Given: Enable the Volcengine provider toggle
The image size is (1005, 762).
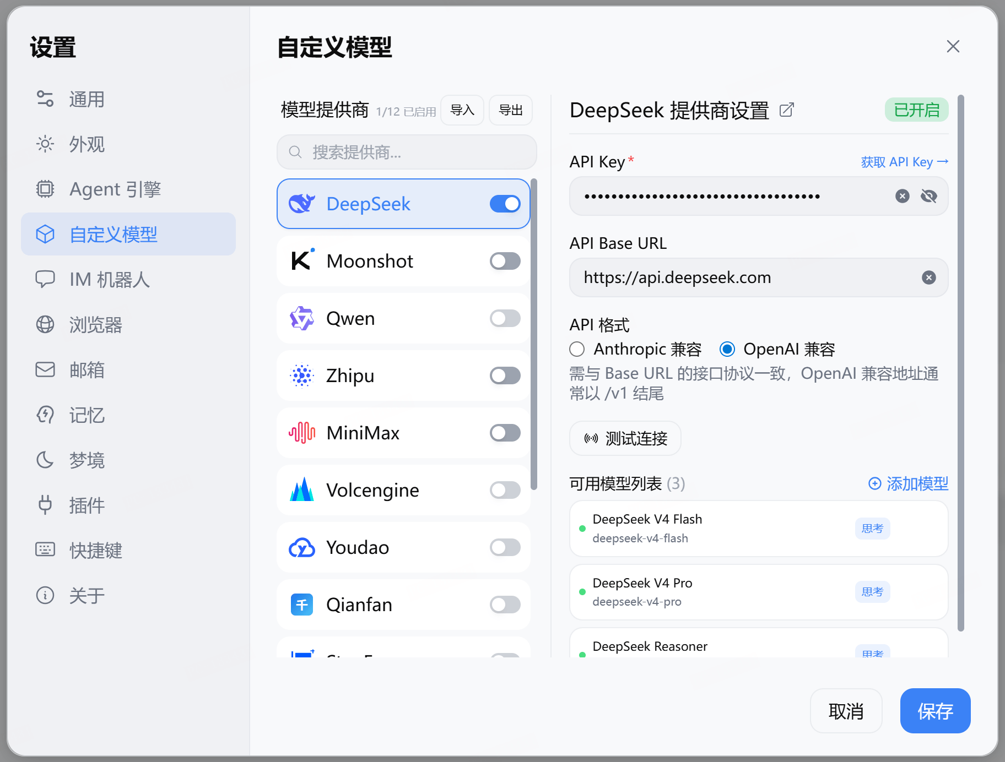Looking at the screenshot, I should (x=505, y=490).
